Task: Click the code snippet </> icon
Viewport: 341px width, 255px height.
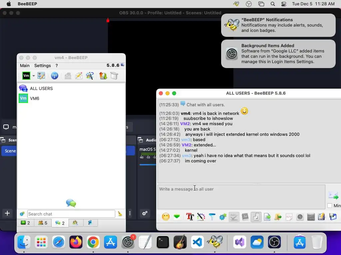Action: [289, 217]
